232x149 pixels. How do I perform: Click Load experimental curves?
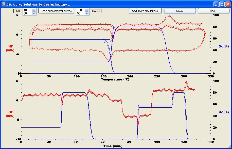(x=56, y=11)
